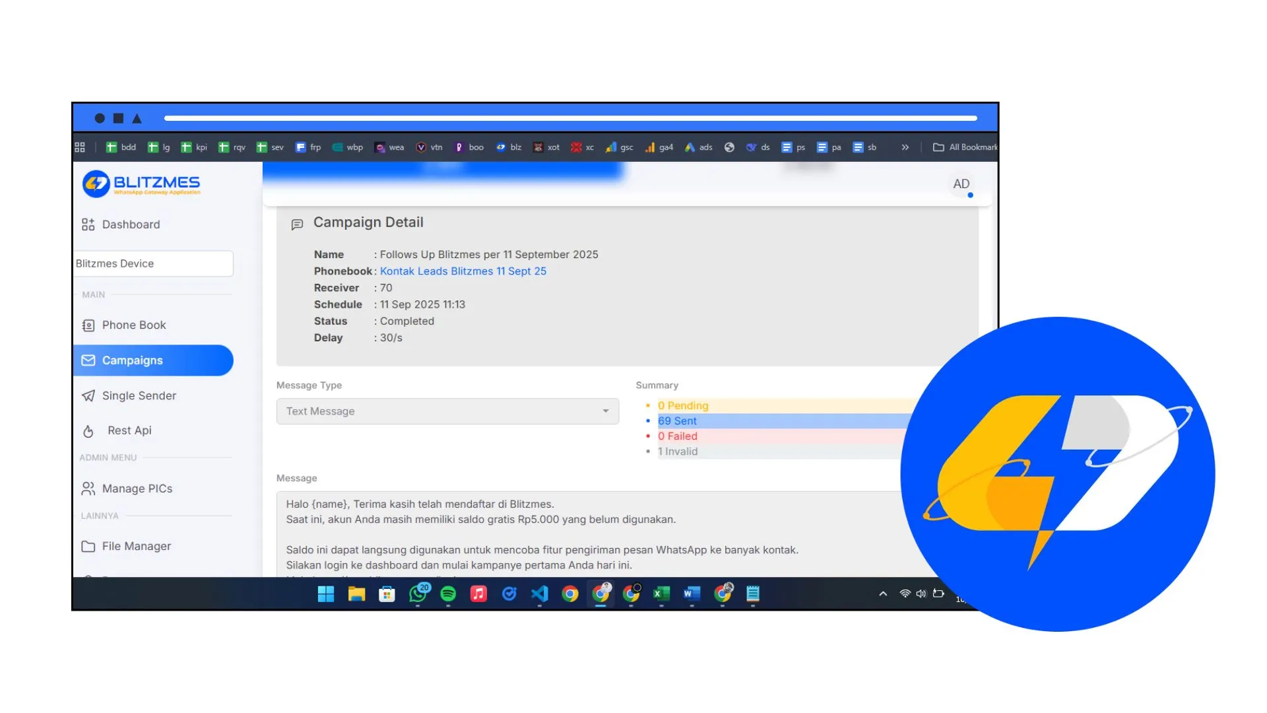Open the gsc bookmark
The image size is (1267, 713).
point(620,147)
